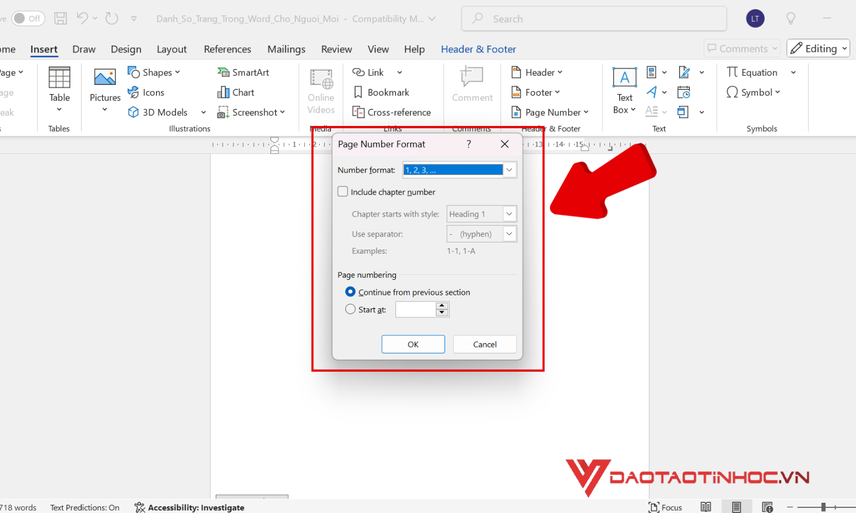This screenshot has height=513, width=856.
Task: Click the Comments button near Editing
Action: [x=742, y=48]
